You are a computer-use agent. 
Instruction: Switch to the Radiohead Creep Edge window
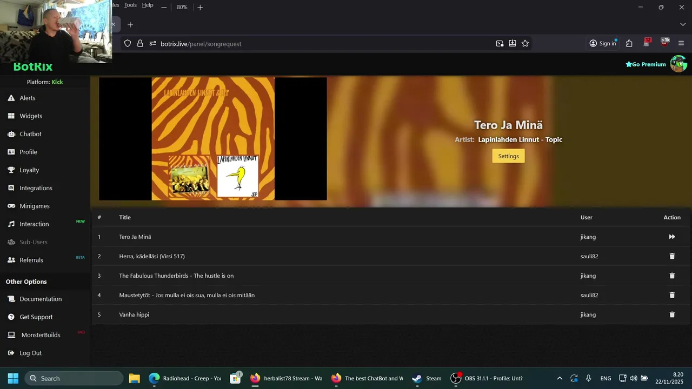[185, 378]
